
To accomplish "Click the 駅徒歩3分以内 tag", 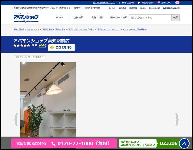I will [23, 57].
